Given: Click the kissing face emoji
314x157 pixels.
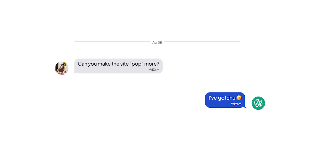Looking at the screenshot, I should point(239,98).
